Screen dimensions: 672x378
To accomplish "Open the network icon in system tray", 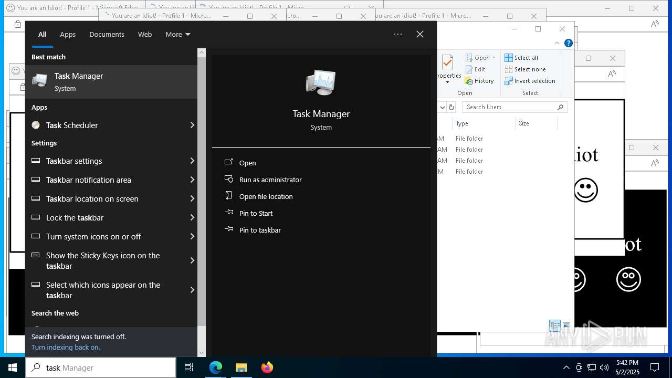I will [x=592, y=367].
